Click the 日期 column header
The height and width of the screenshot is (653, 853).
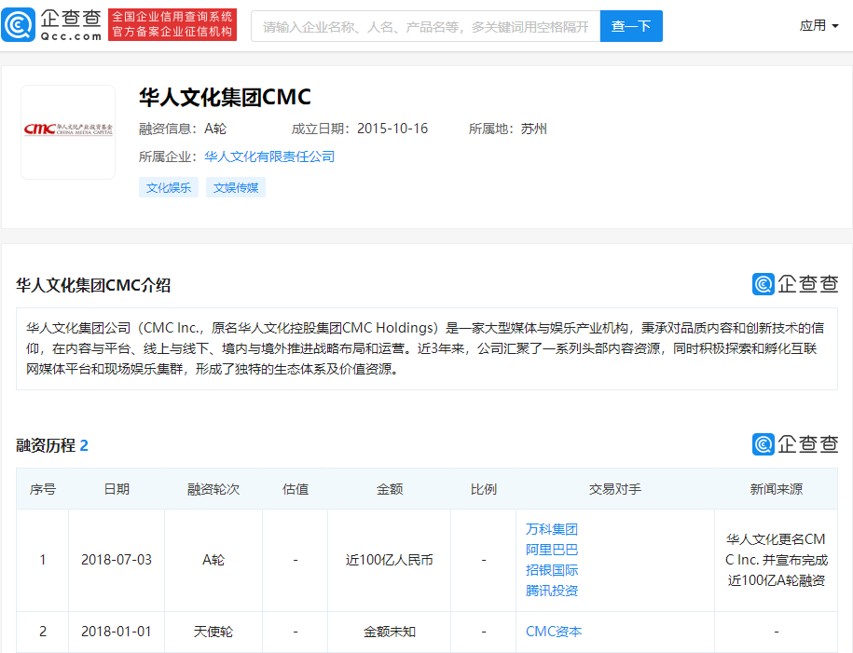pyautogui.click(x=117, y=489)
